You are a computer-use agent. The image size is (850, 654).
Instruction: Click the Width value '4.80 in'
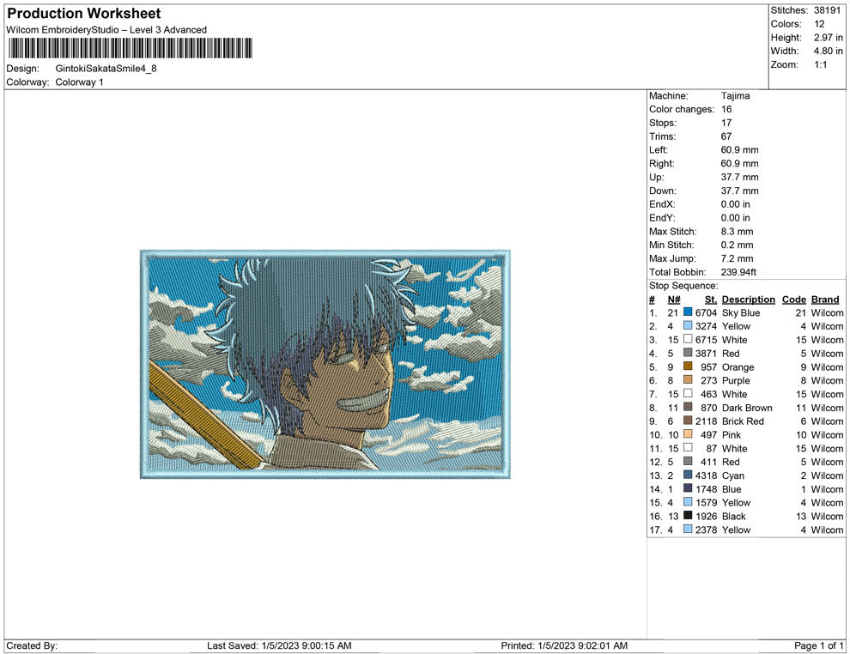pyautogui.click(x=828, y=51)
